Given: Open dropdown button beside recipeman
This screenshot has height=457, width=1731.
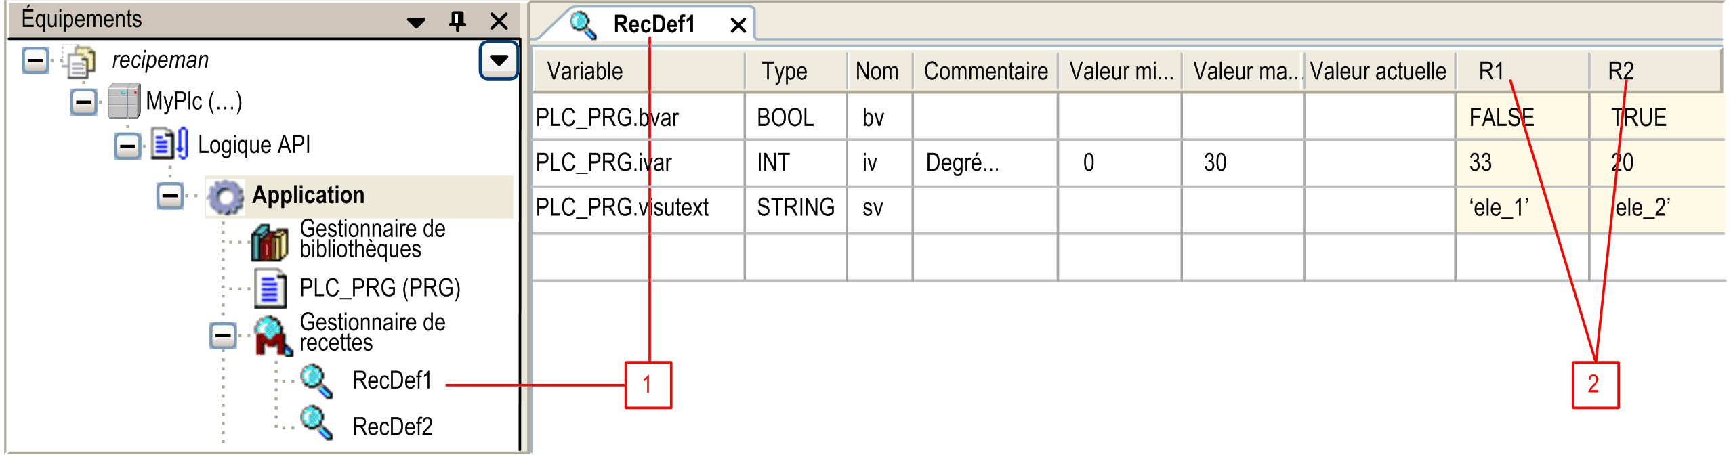Looking at the screenshot, I should [x=499, y=60].
